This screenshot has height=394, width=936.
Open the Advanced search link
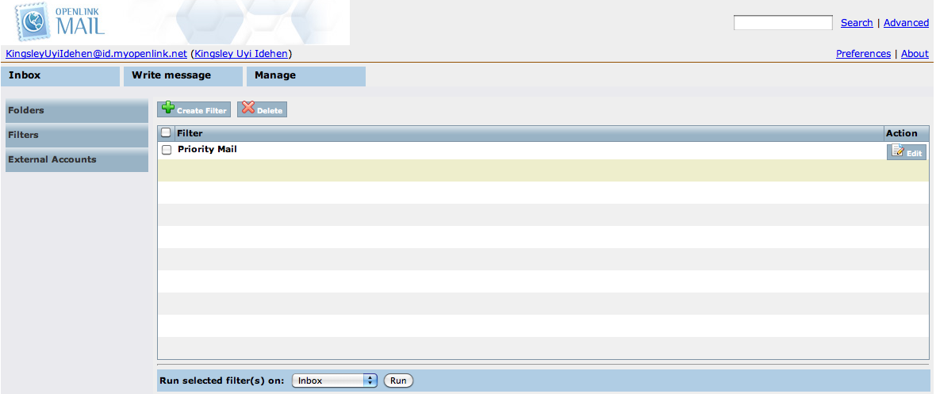tap(906, 23)
